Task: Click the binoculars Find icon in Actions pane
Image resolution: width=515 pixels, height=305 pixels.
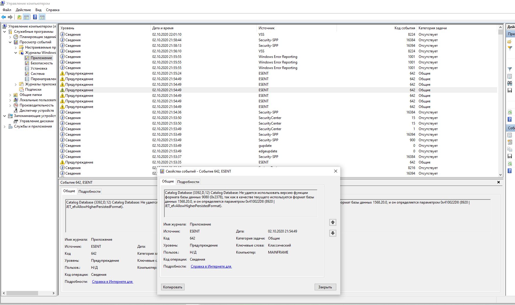Action: pos(510,83)
